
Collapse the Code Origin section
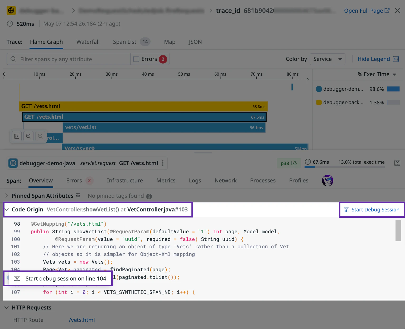click(x=7, y=209)
